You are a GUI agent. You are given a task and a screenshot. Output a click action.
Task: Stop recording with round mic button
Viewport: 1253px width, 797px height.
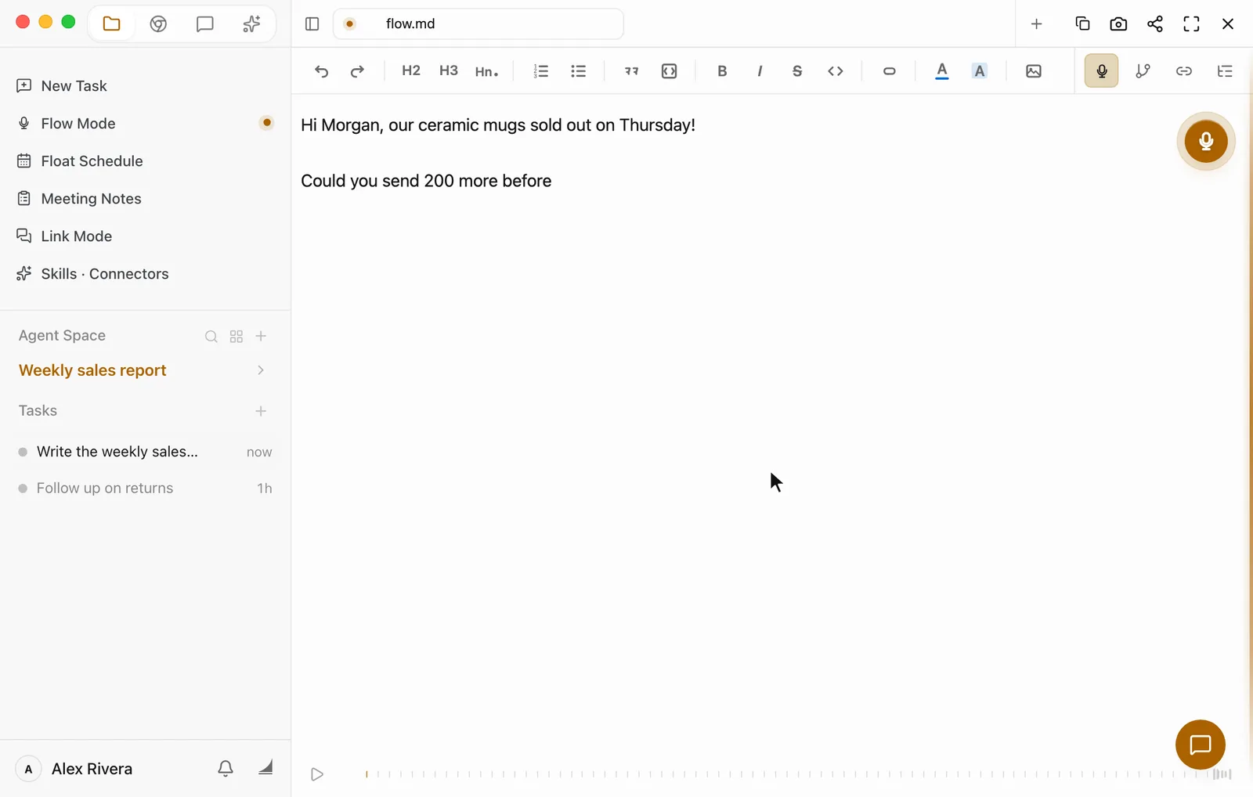(x=1206, y=141)
